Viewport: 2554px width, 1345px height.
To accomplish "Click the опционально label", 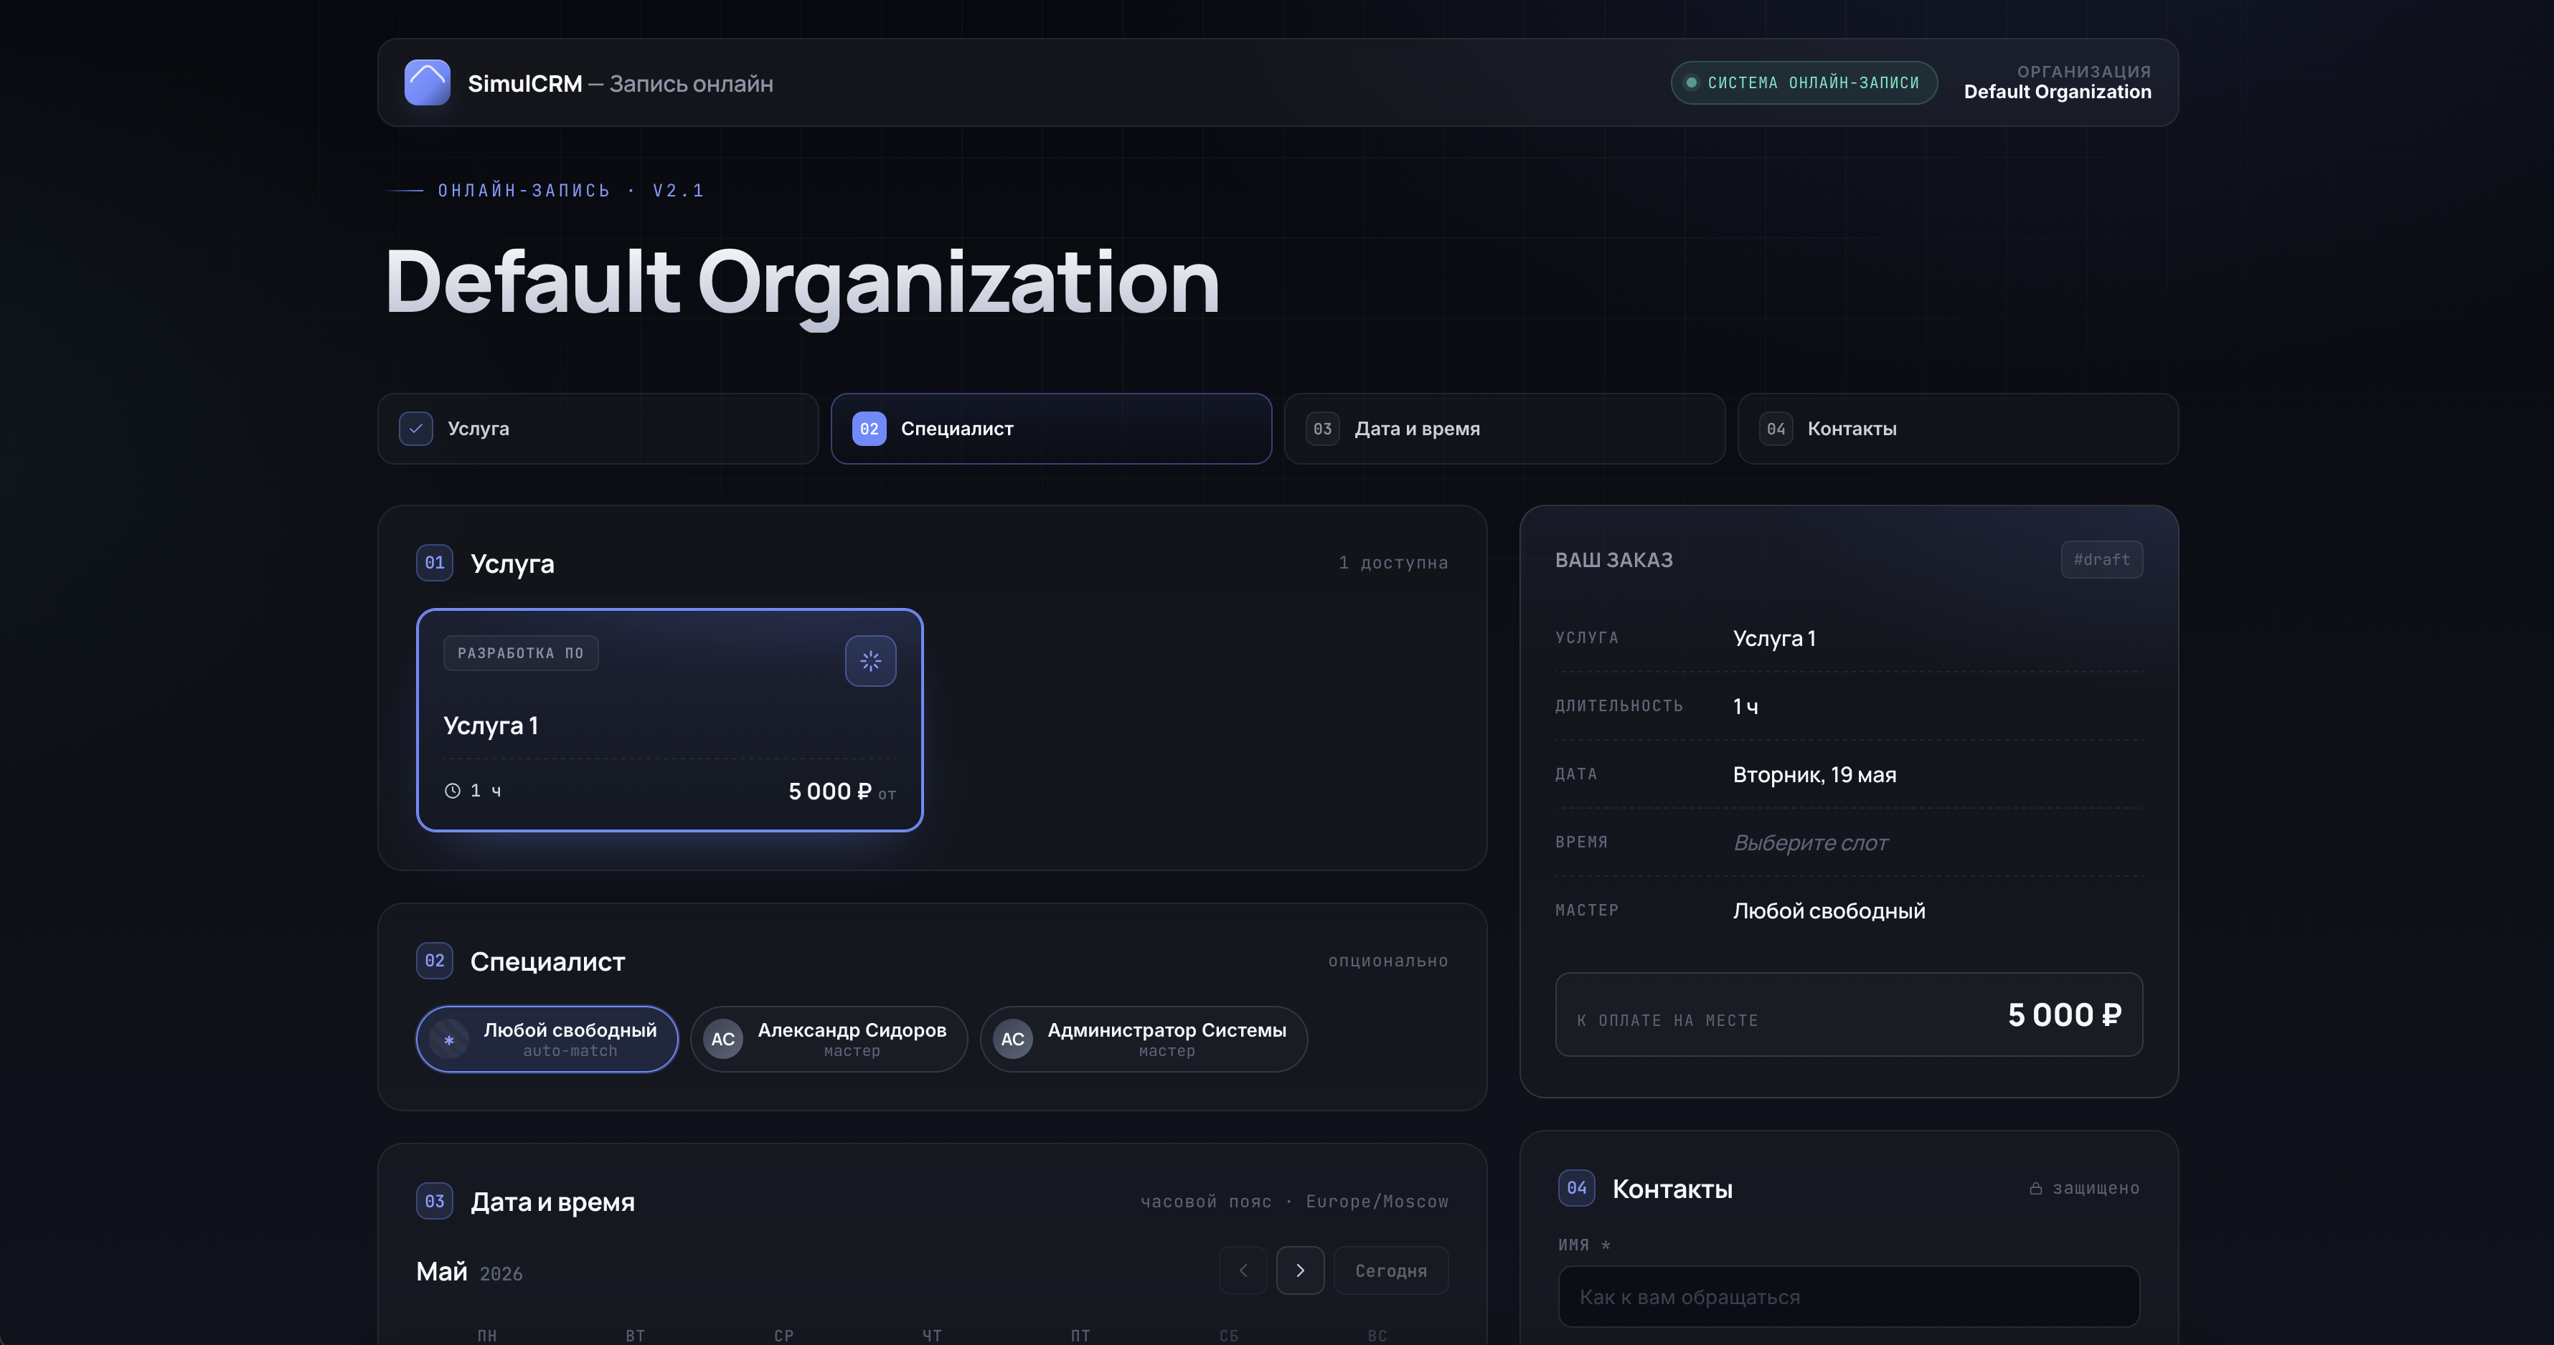I will coord(1388,961).
